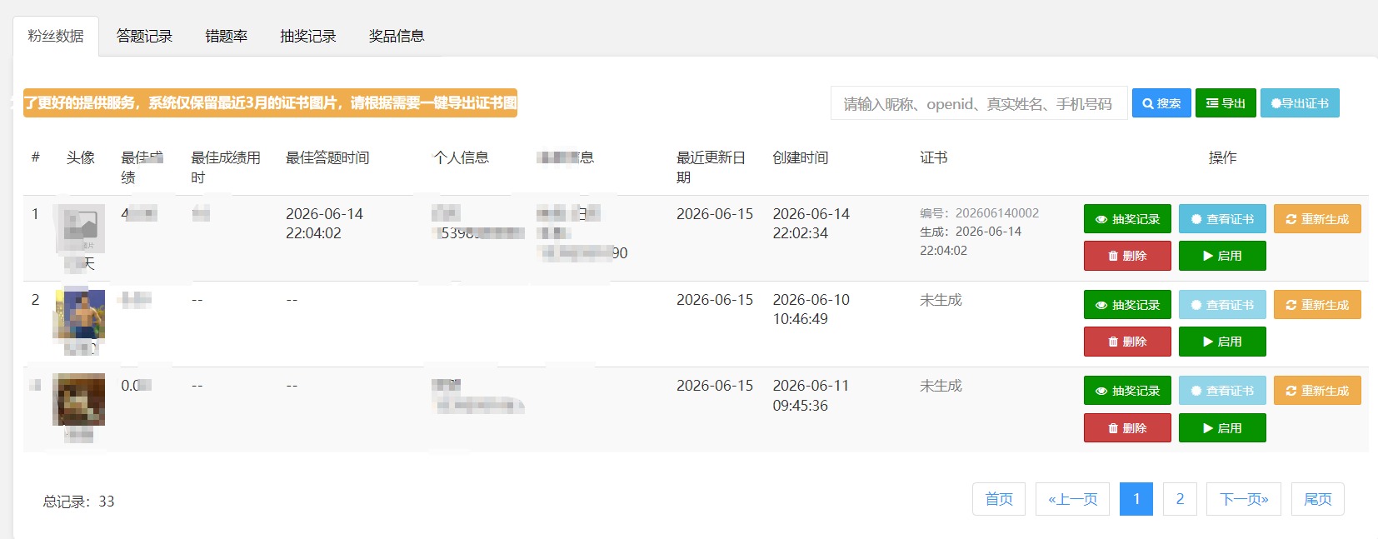Delete the row created 2026-06-11

[x=1127, y=428]
